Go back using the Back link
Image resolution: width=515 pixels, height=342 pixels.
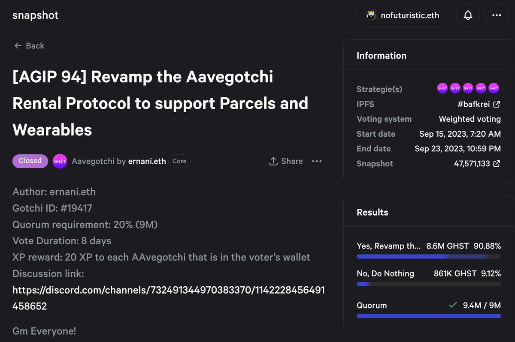[x=29, y=46]
